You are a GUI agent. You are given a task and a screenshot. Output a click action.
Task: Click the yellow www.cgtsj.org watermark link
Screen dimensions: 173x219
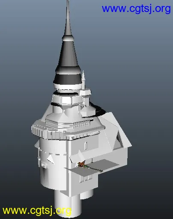click(37, 211)
